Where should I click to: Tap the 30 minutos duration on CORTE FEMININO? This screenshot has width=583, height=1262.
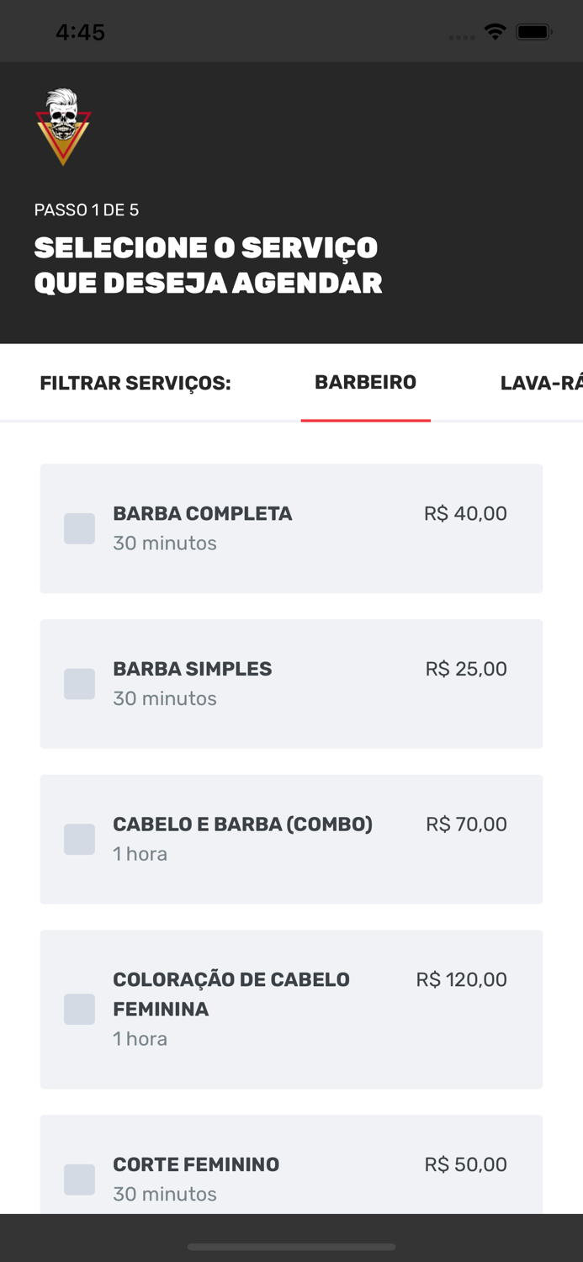[164, 1194]
